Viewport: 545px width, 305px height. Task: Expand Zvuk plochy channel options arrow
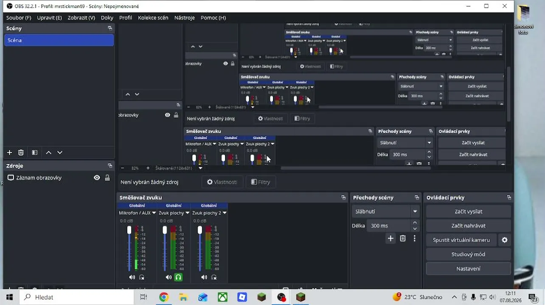(x=187, y=213)
